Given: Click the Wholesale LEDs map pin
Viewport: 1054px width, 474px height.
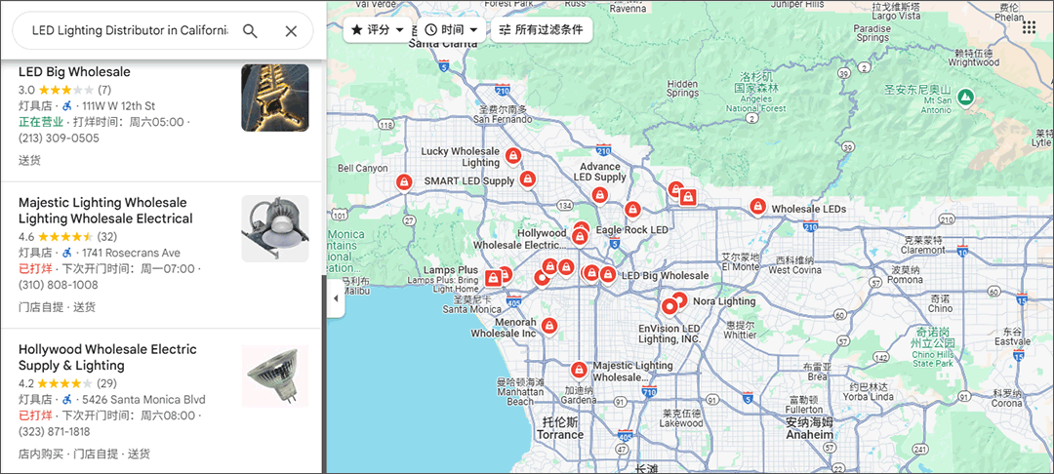Looking at the screenshot, I should 758,206.
